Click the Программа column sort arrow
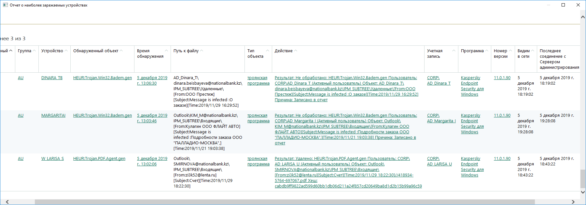The height and width of the screenshot is (205, 586). (x=487, y=51)
